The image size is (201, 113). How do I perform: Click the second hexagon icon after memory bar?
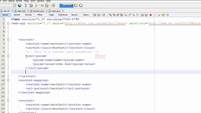(x=81, y=6)
